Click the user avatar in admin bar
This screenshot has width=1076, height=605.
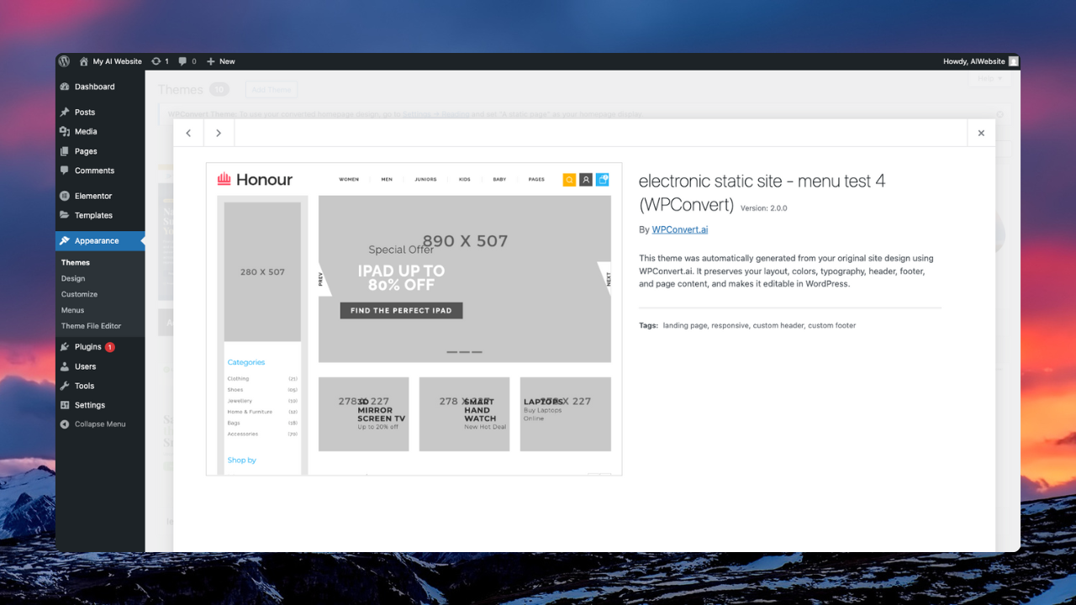(x=1014, y=61)
